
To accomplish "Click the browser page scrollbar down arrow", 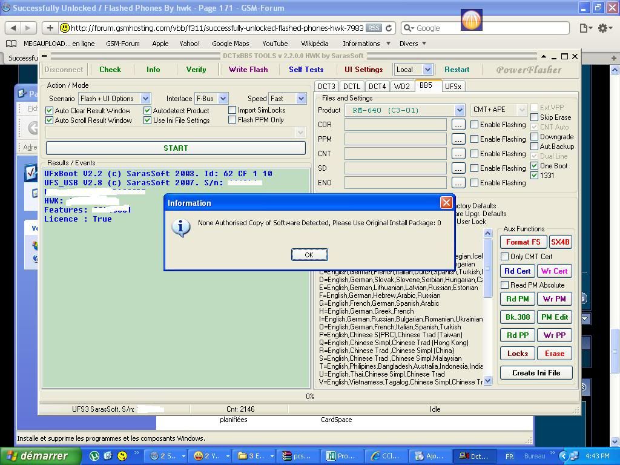I will [x=615, y=441].
